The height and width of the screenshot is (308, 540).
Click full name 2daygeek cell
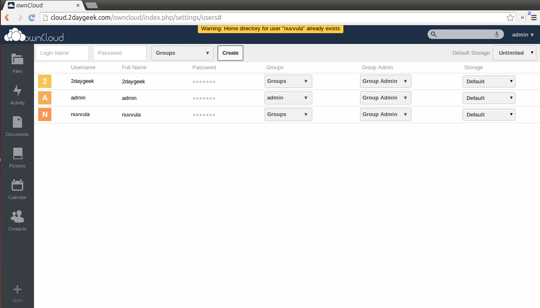point(134,82)
